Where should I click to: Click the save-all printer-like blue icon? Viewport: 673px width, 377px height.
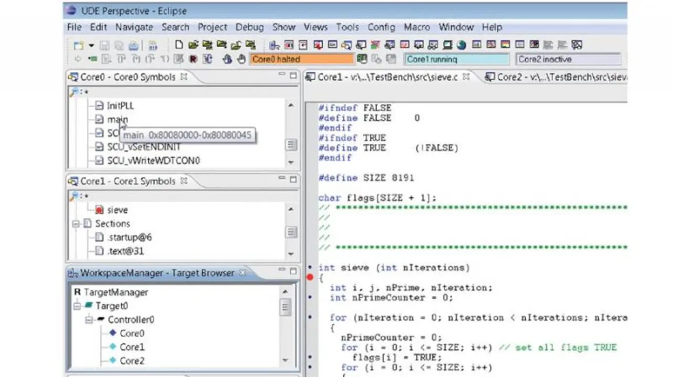[134, 46]
